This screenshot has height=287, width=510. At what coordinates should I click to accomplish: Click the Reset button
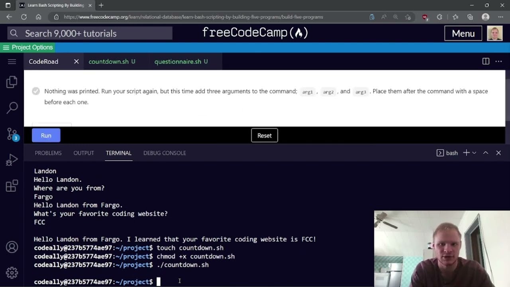pyautogui.click(x=265, y=136)
